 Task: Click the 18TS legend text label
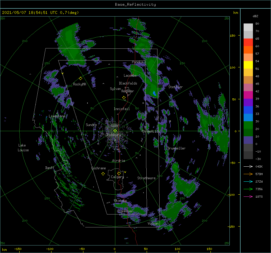pyautogui.click(x=259, y=196)
